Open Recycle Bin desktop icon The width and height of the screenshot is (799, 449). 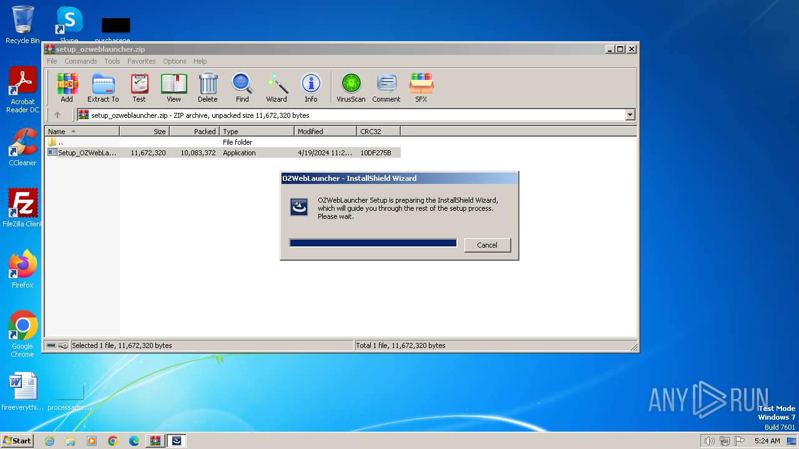22,25
